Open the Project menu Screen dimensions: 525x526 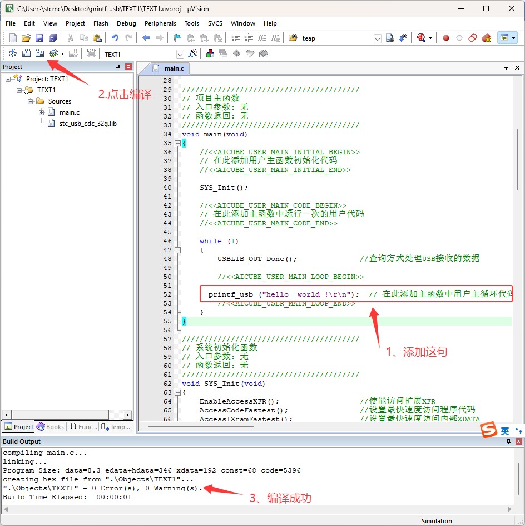click(x=75, y=23)
